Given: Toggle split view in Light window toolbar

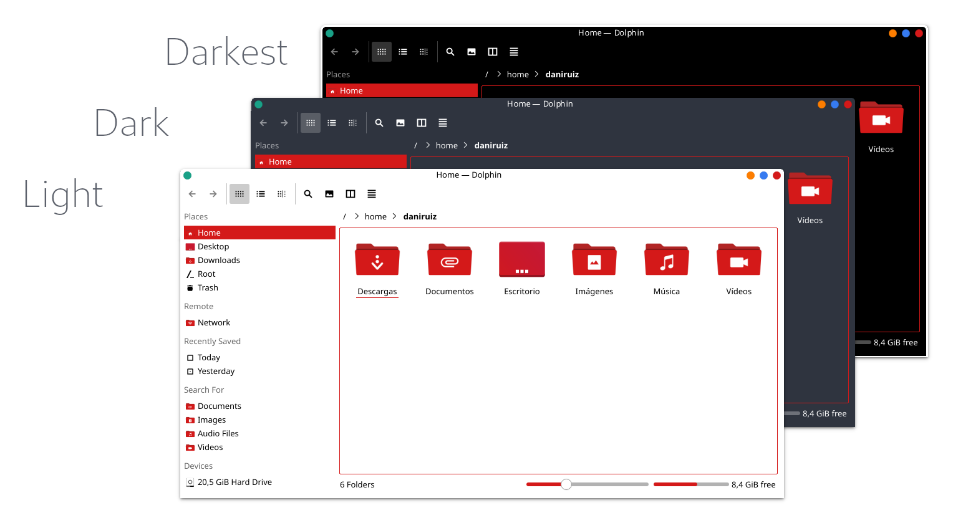Looking at the screenshot, I should (351, 194).
